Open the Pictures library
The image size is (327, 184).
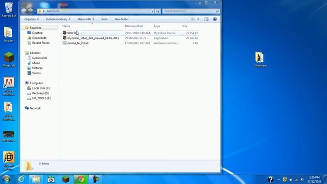(x=37, y=68)
